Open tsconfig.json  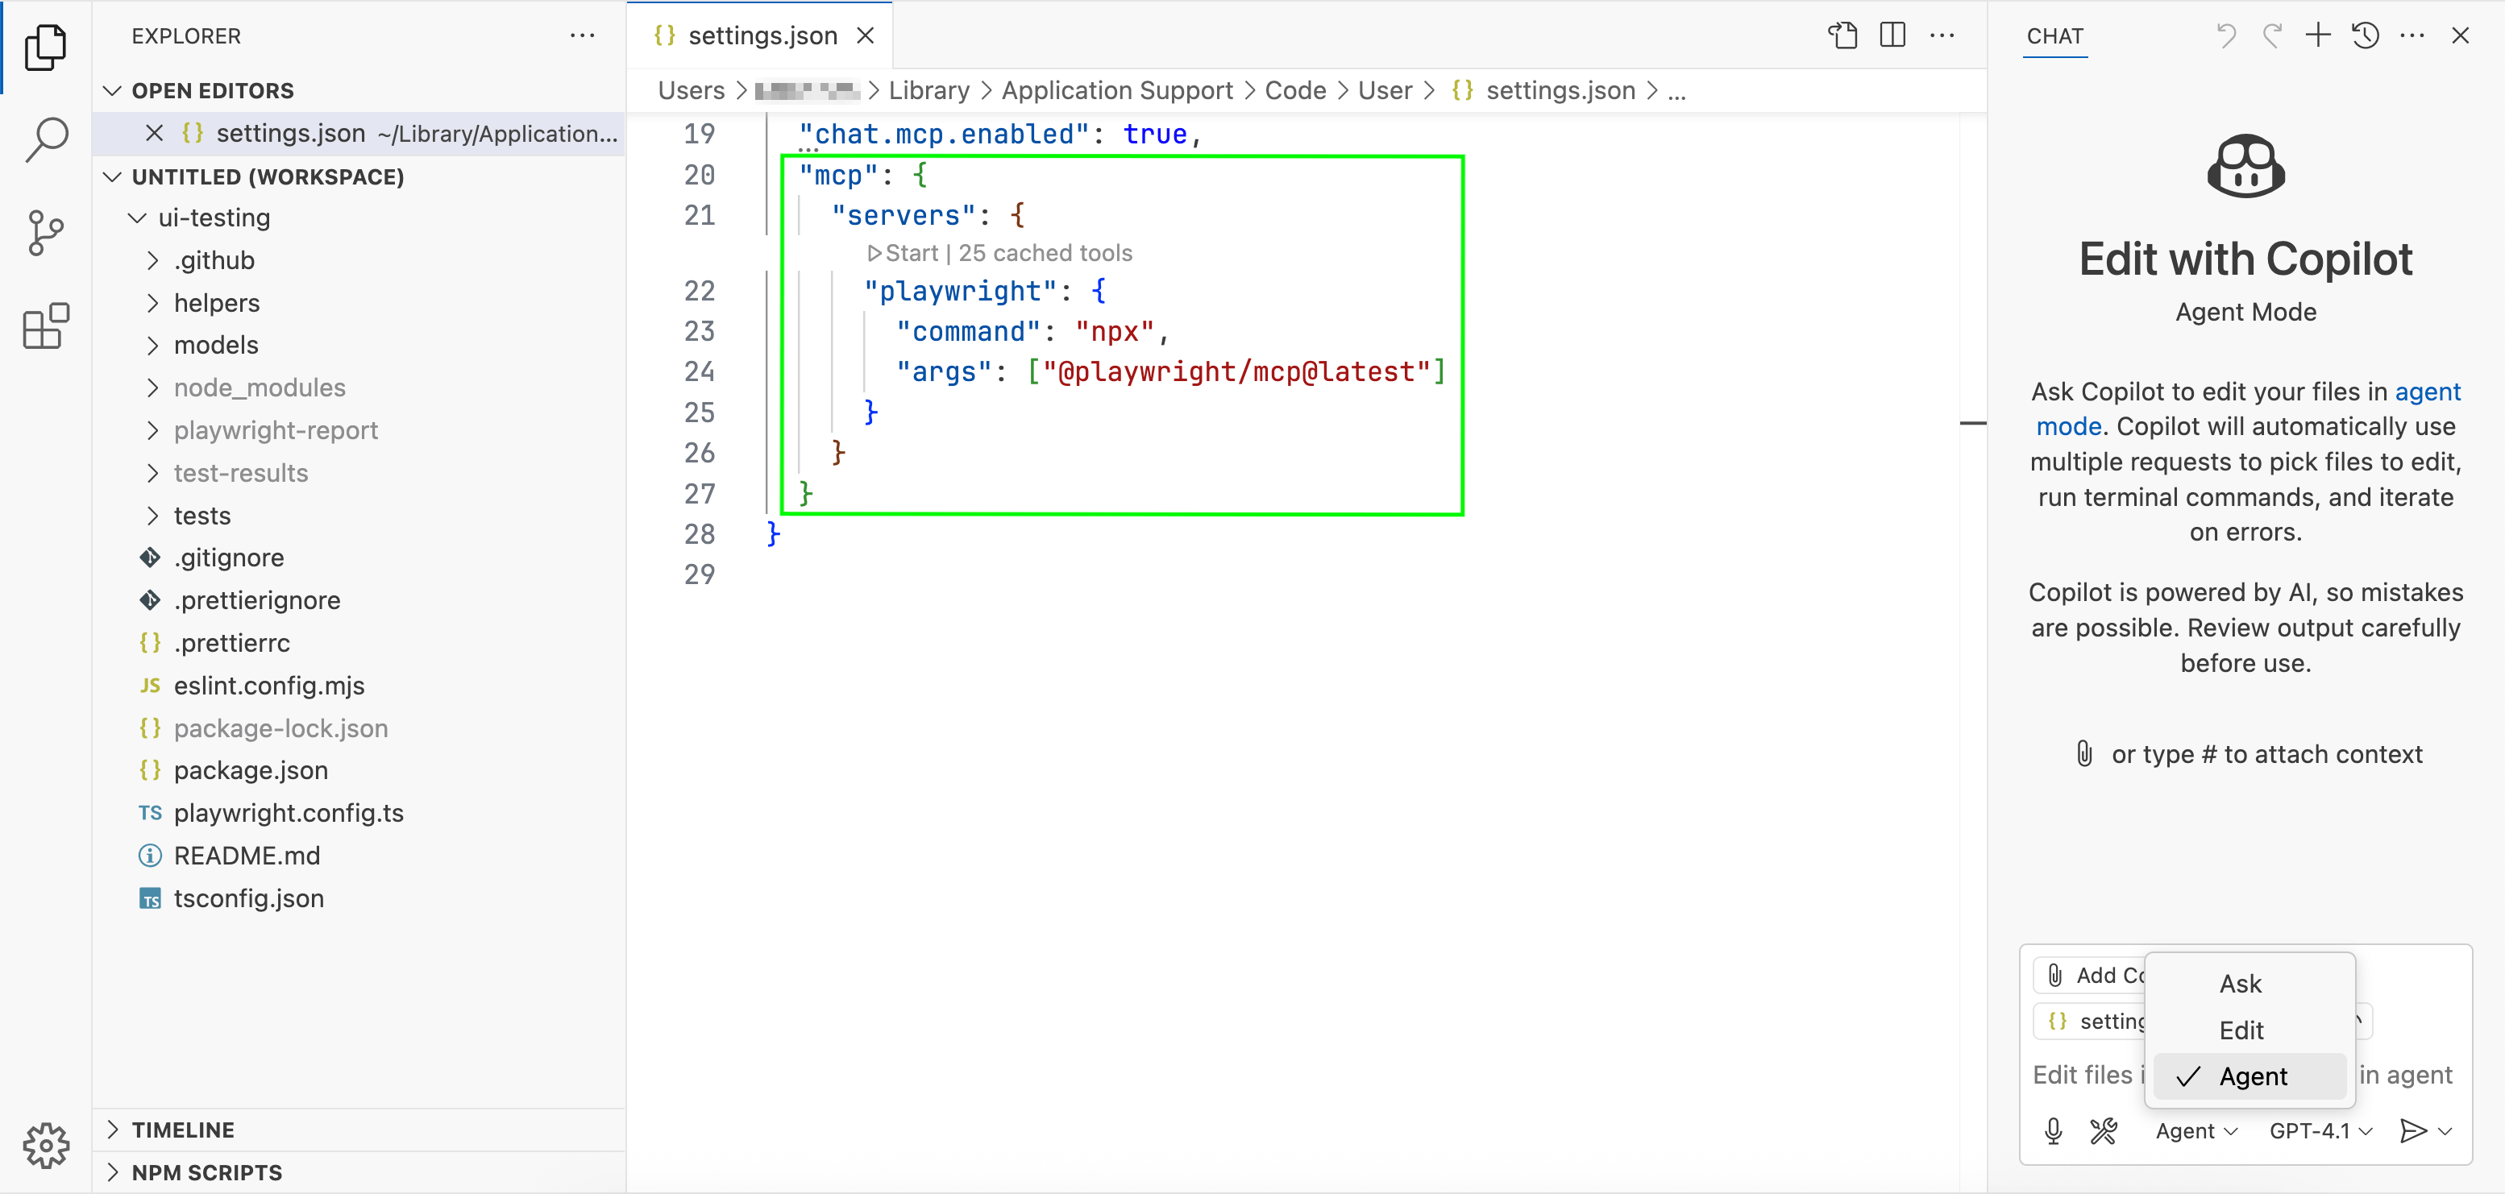pyautogui.click(x=359, y=898)
